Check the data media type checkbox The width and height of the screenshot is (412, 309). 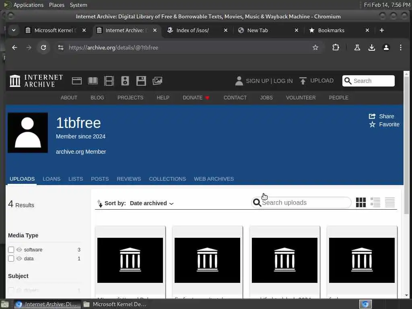(11, 259)
